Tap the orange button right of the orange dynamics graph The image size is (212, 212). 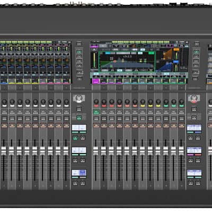click(176, 50)
